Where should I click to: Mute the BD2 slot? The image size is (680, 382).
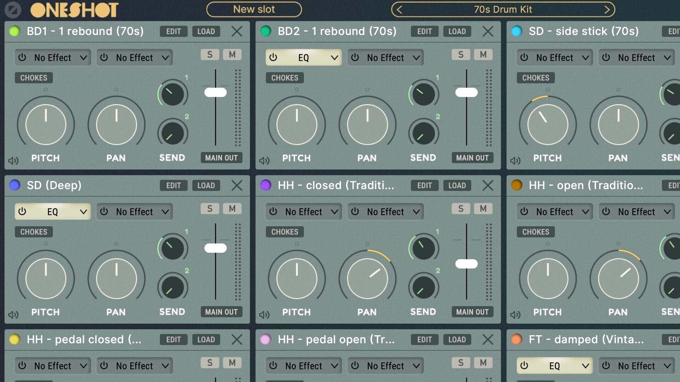(x=483, y=54)
